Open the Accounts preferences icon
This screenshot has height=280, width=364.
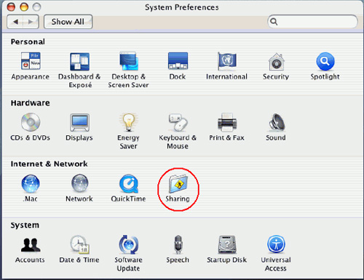pyautogui.click(x=31, y=245)
